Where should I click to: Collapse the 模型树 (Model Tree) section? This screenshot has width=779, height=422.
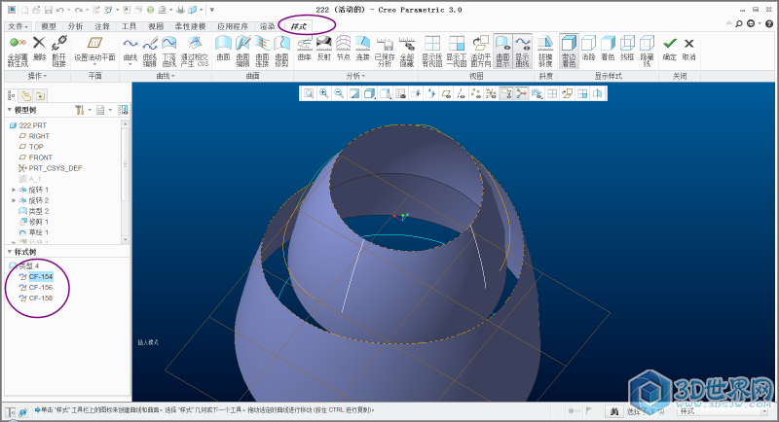tap(9, 110)
